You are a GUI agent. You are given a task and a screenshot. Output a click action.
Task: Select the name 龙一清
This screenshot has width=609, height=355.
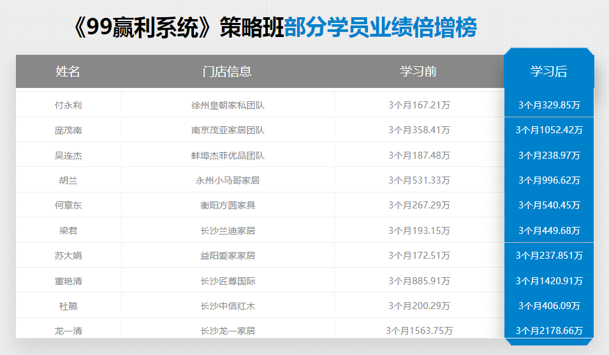click(68, 331)
